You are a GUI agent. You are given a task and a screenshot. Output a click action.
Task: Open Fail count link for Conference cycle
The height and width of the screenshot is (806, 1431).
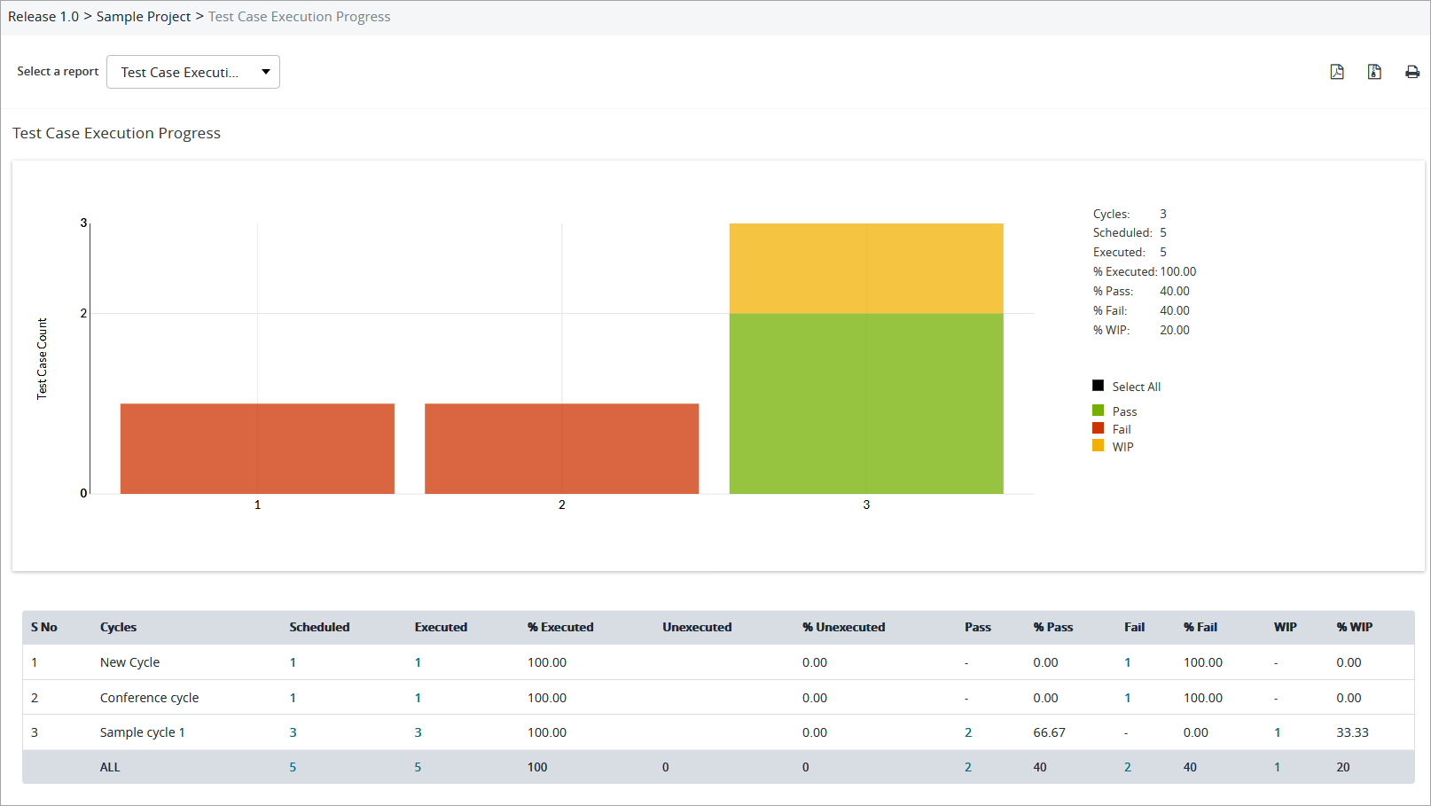pos(1128,698)
